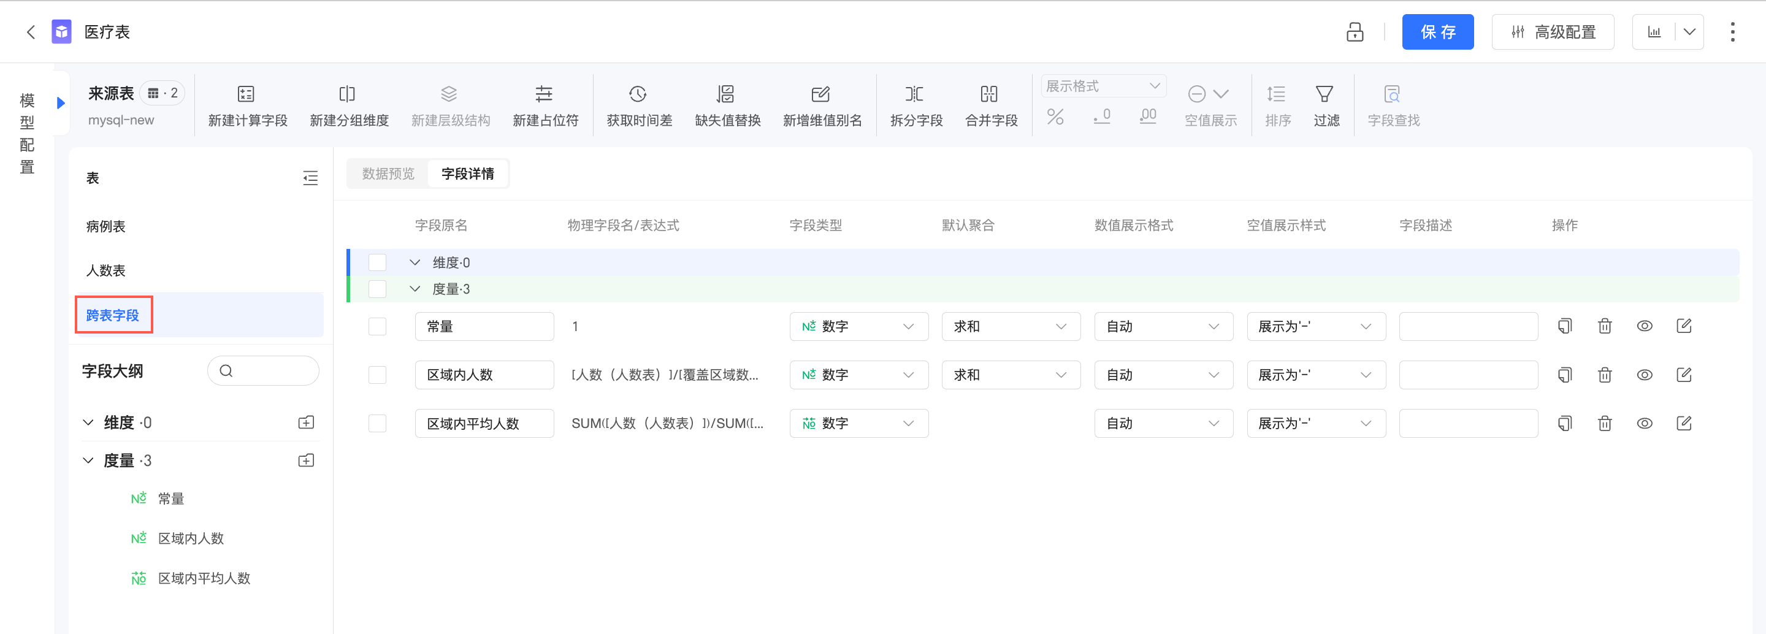Click the 过滤 filter tool
This screenshot has height=634, width=1766.
(x=1326, y=106)
